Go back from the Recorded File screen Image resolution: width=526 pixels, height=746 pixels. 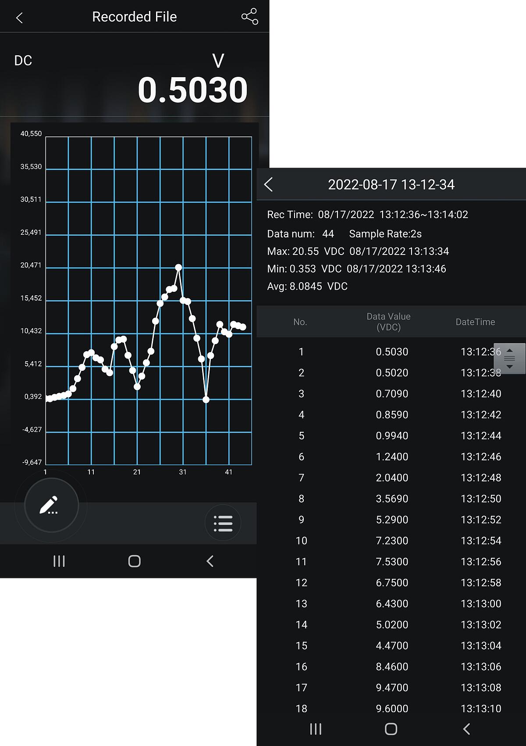[x=19, y=18]
